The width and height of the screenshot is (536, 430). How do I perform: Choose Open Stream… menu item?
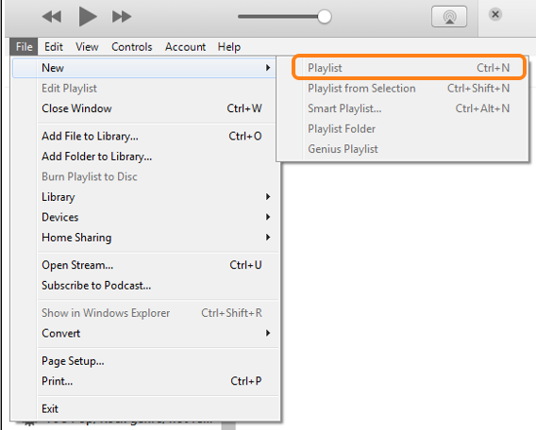144,265
